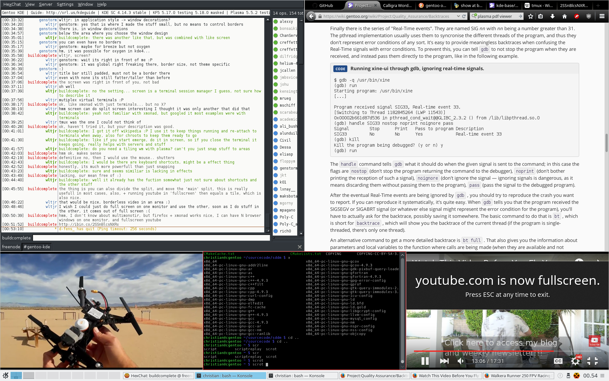Open the red extension icon in Firefox toolbar

pyautogui.click(x=577, y=16)
